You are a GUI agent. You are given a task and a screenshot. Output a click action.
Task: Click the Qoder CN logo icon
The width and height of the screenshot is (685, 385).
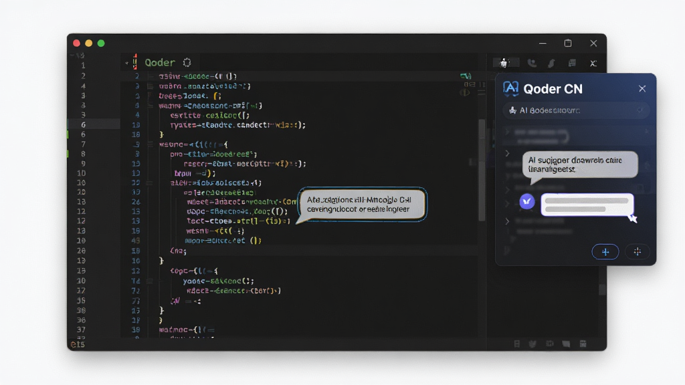click(x=510, y=89)
